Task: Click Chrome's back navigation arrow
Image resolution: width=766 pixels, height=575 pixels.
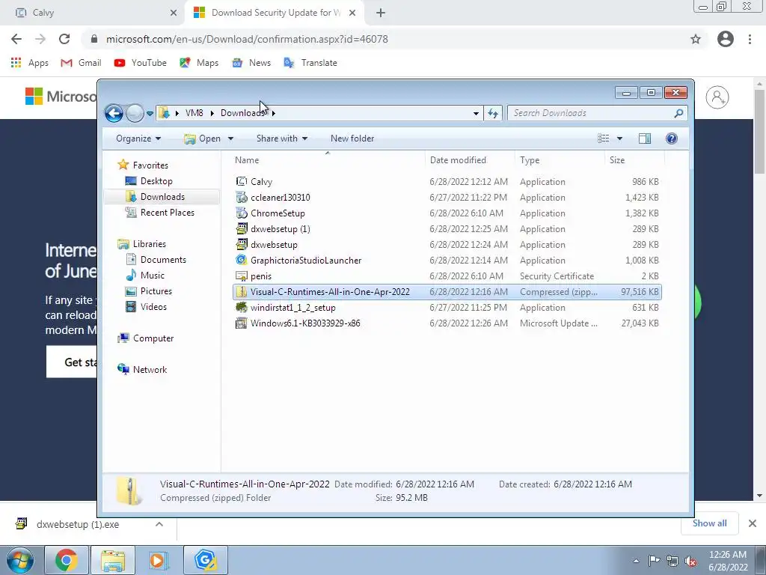Action: pyautogui.click(x=16, y=39)
